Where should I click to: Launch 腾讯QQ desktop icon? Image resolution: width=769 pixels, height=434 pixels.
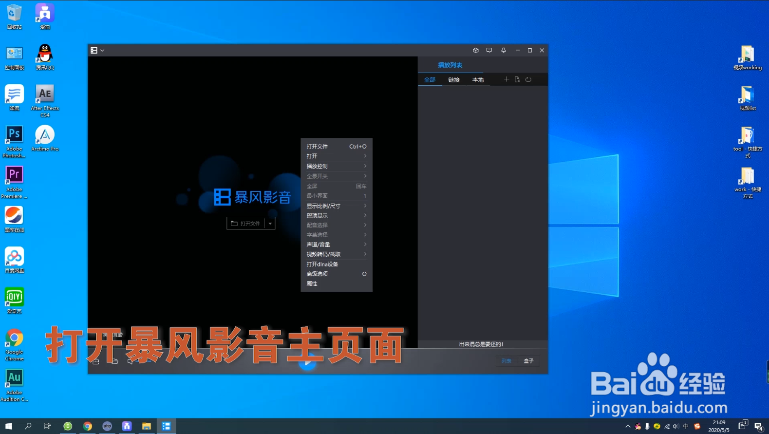[45, 57]
